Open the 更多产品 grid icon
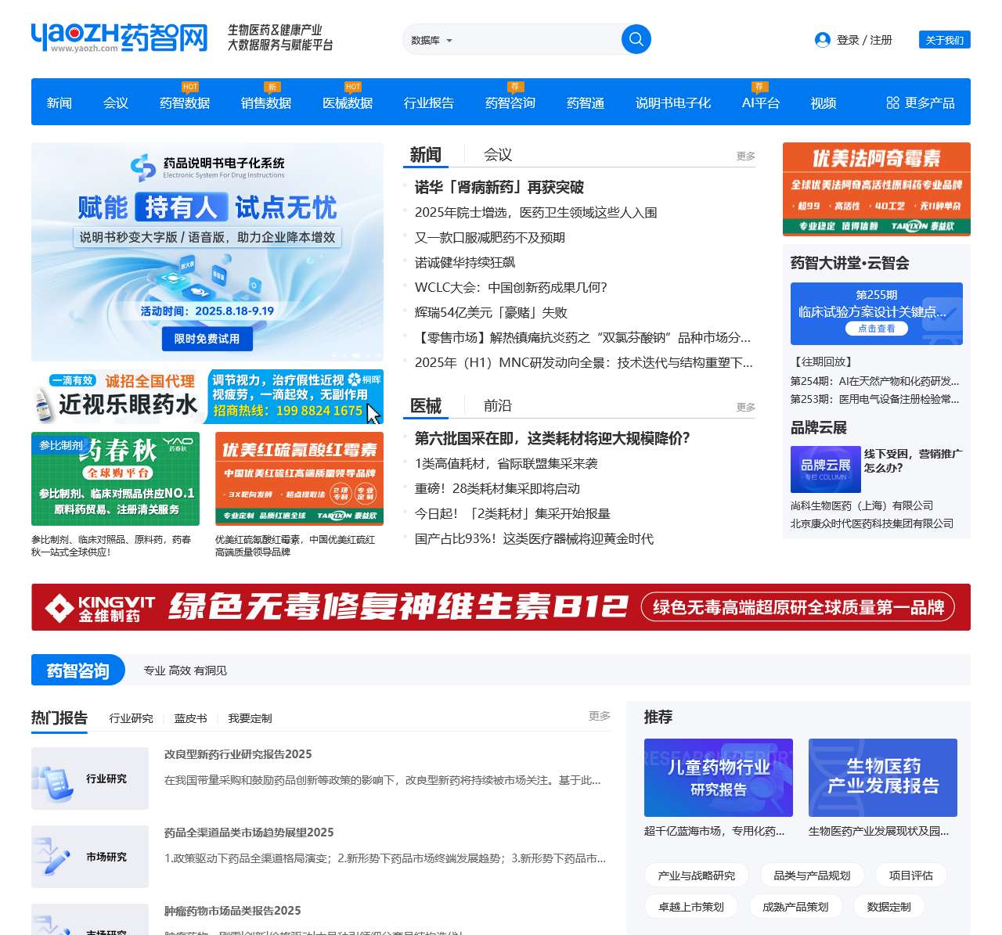This screenshot has height=935, width=1002. 891,102
